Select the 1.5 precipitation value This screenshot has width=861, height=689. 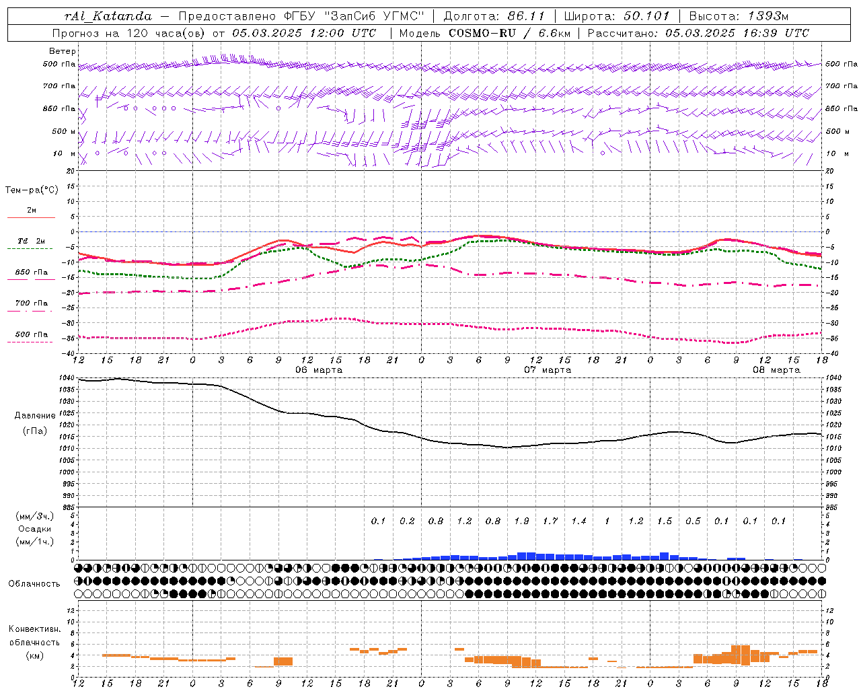pos(665,521)
